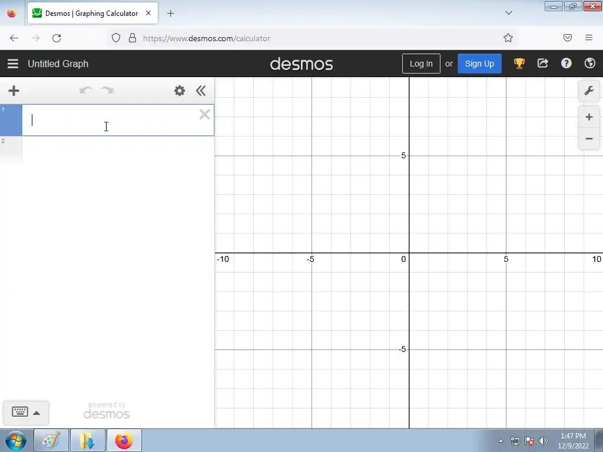Click the desmos logo in header
Screen dimensions: 603x452
tap(301, 64)
